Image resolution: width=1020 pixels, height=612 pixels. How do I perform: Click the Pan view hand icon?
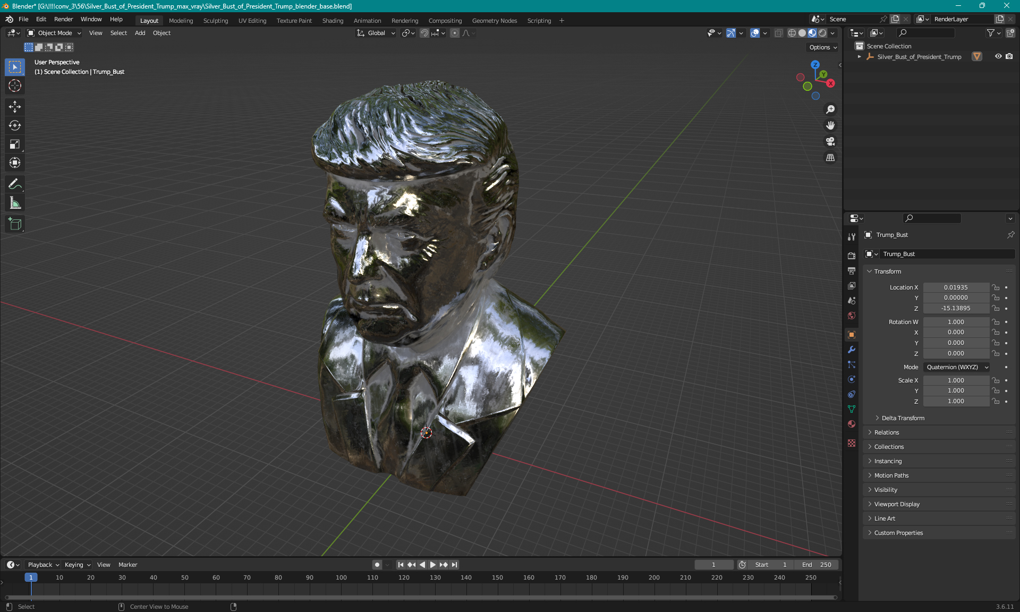tap(830, 125)
